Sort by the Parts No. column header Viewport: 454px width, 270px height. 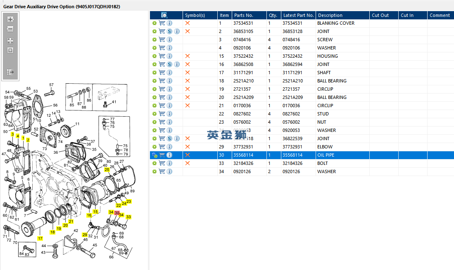249,15
